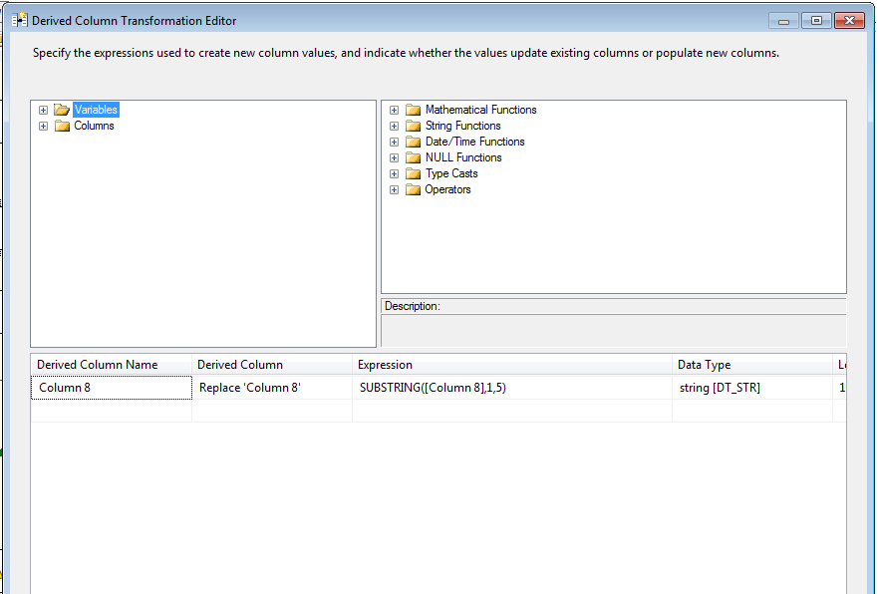Viewport: 879px width, 594px height.
Task: Click the Derived Column Name header
Action: tap(98, 365)
